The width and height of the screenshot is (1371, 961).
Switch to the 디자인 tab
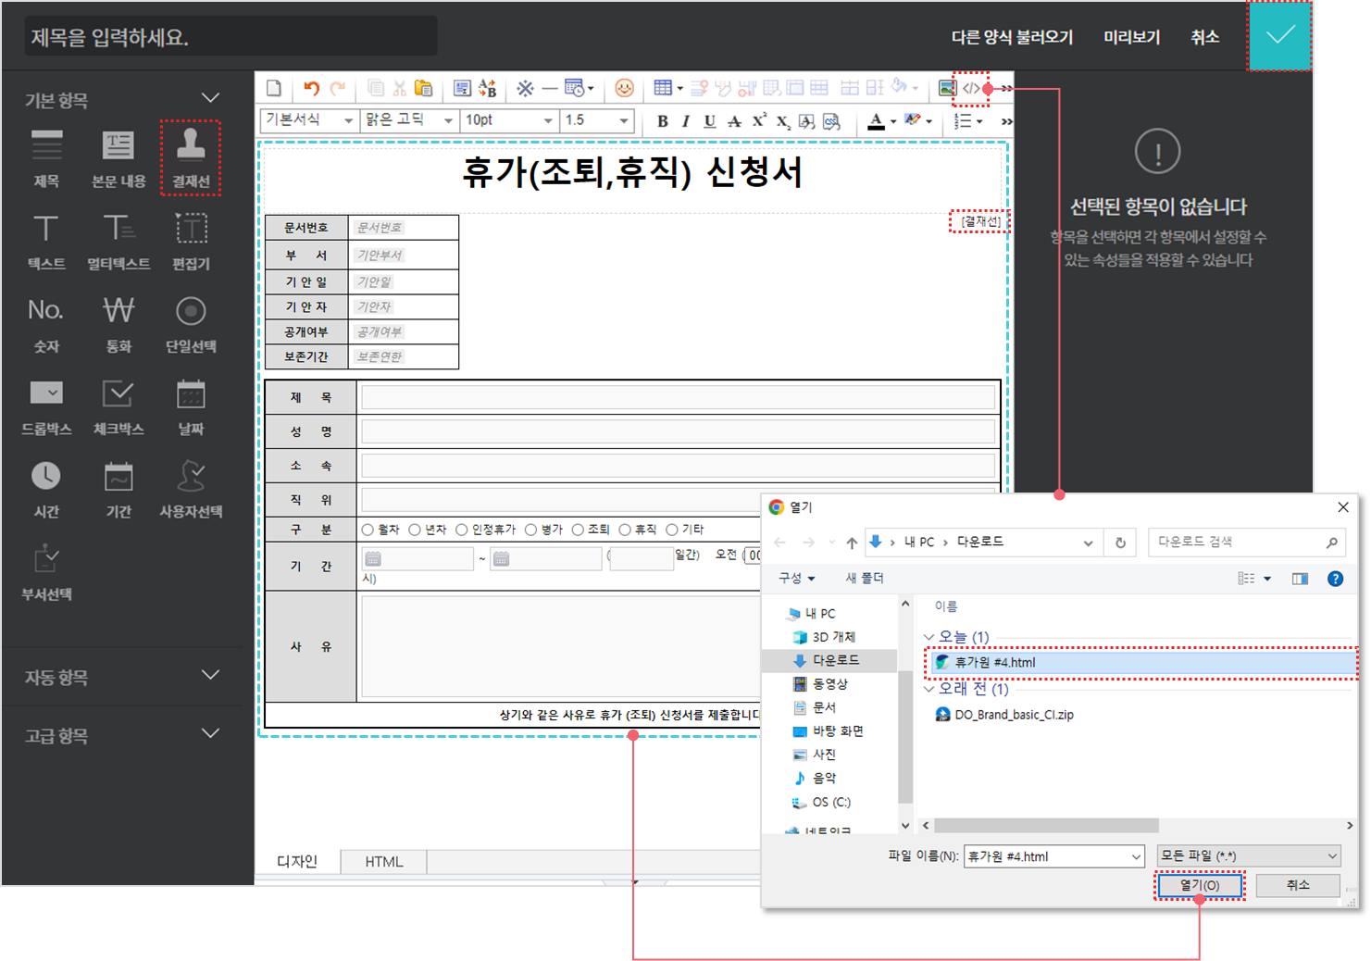click(x=297, y=862)
